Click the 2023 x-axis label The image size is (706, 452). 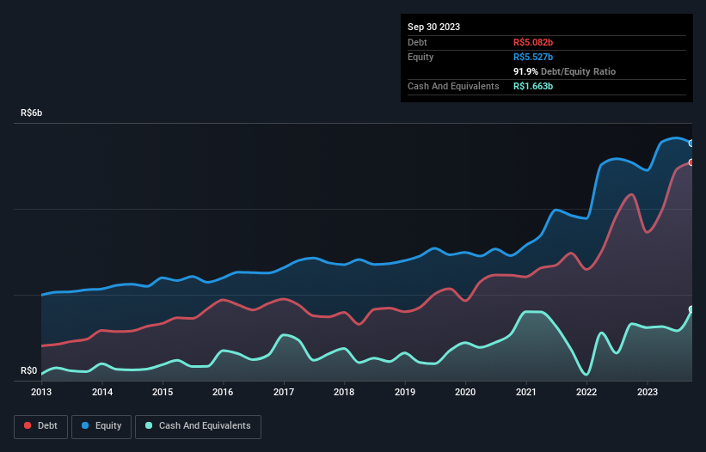(x=647, y=392)
